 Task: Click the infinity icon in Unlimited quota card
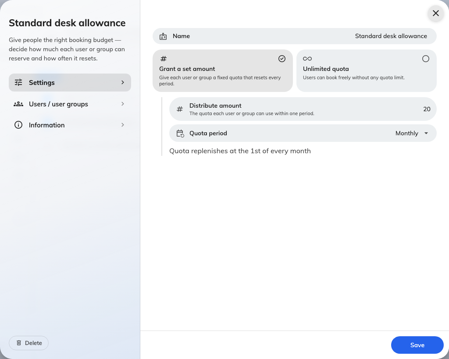click(x=307, y=59)
